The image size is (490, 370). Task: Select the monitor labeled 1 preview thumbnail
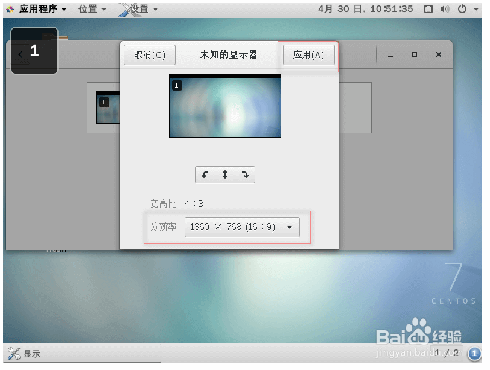(x=224, y=105)
